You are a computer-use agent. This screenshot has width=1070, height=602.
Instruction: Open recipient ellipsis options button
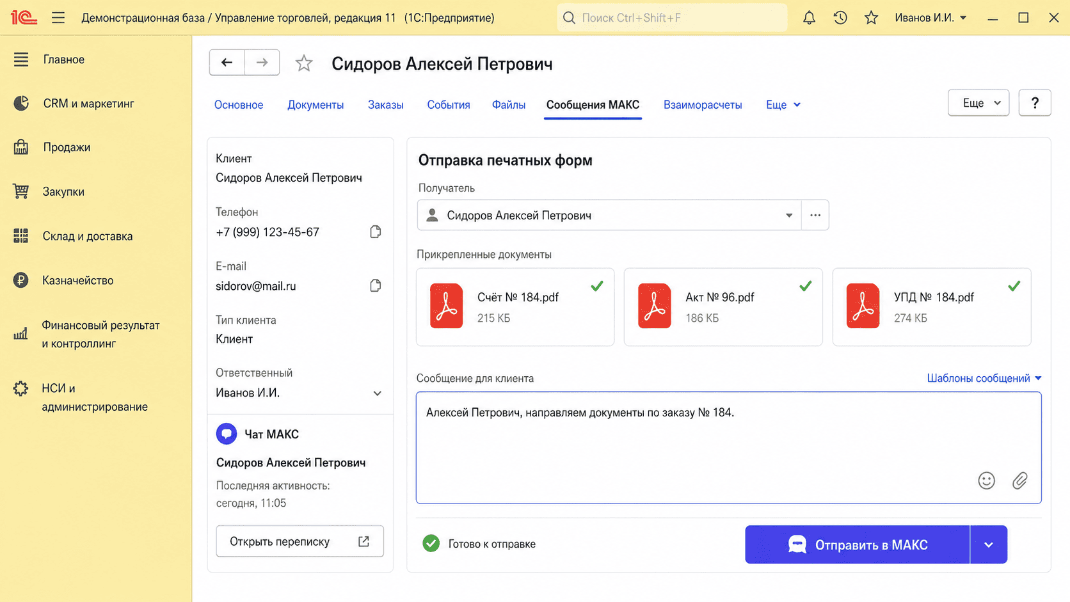click(x=815, y=215)
